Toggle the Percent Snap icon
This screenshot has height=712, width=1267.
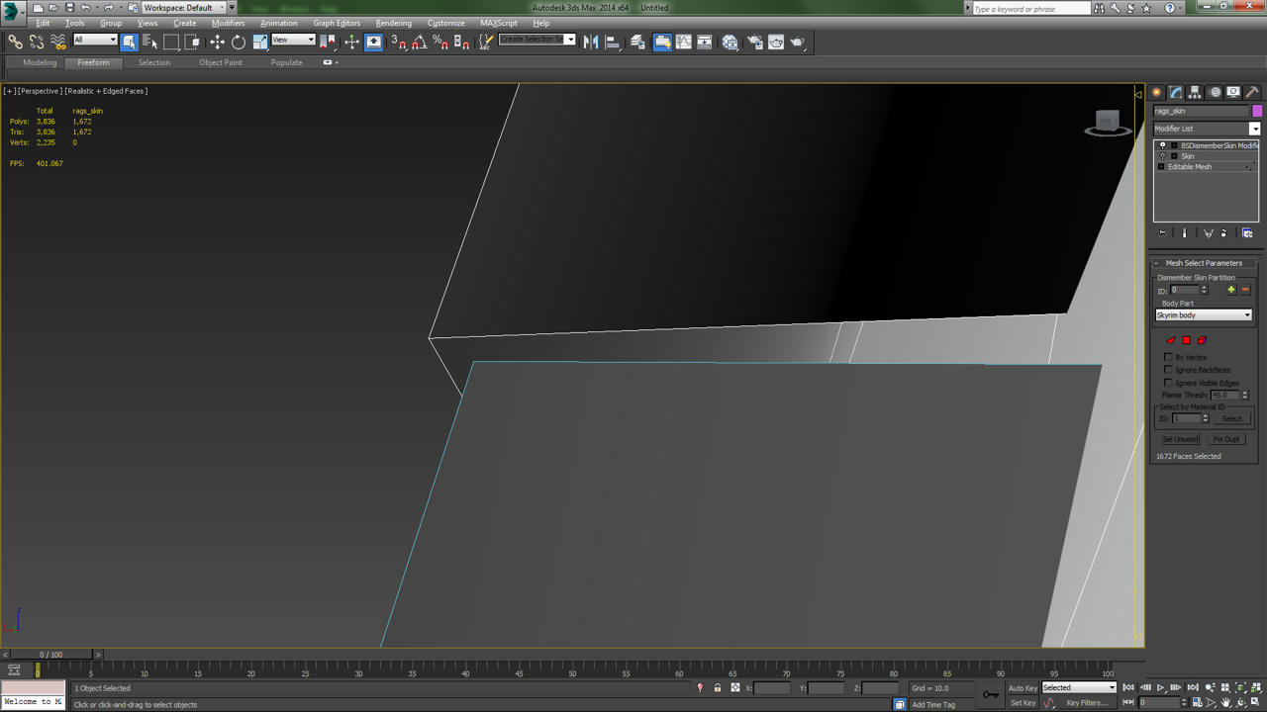(x=440, y=42)
